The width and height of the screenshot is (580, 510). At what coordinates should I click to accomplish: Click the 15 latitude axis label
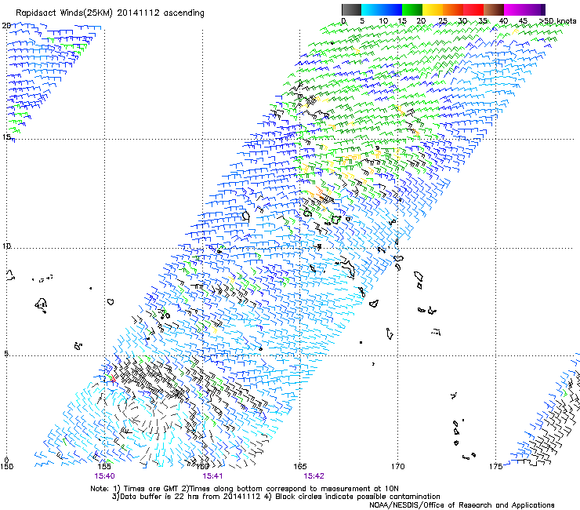point(6,137)
